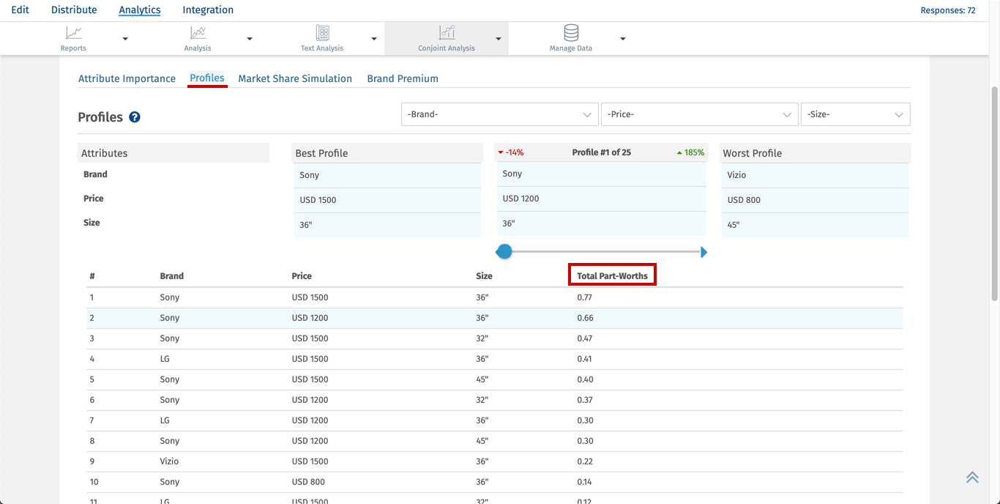Open the -Brand- filter dropdown

499,114
